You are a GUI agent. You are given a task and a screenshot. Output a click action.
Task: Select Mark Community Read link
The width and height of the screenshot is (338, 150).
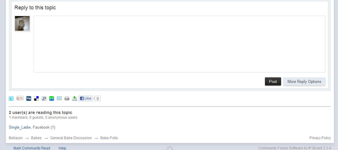click(x=32, y=148)
